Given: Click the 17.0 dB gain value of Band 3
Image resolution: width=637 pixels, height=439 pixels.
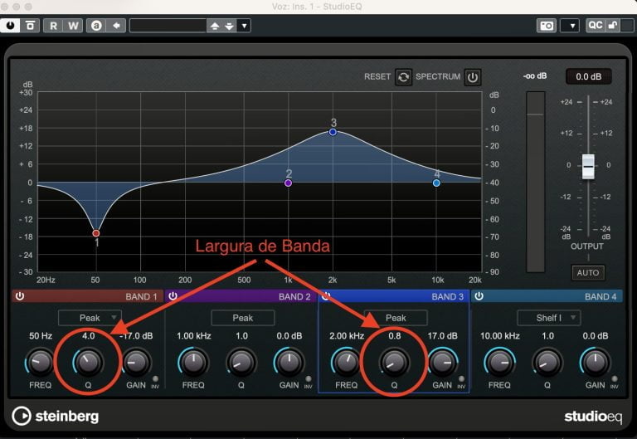Looking at the screenshot, I should [442, 336].
